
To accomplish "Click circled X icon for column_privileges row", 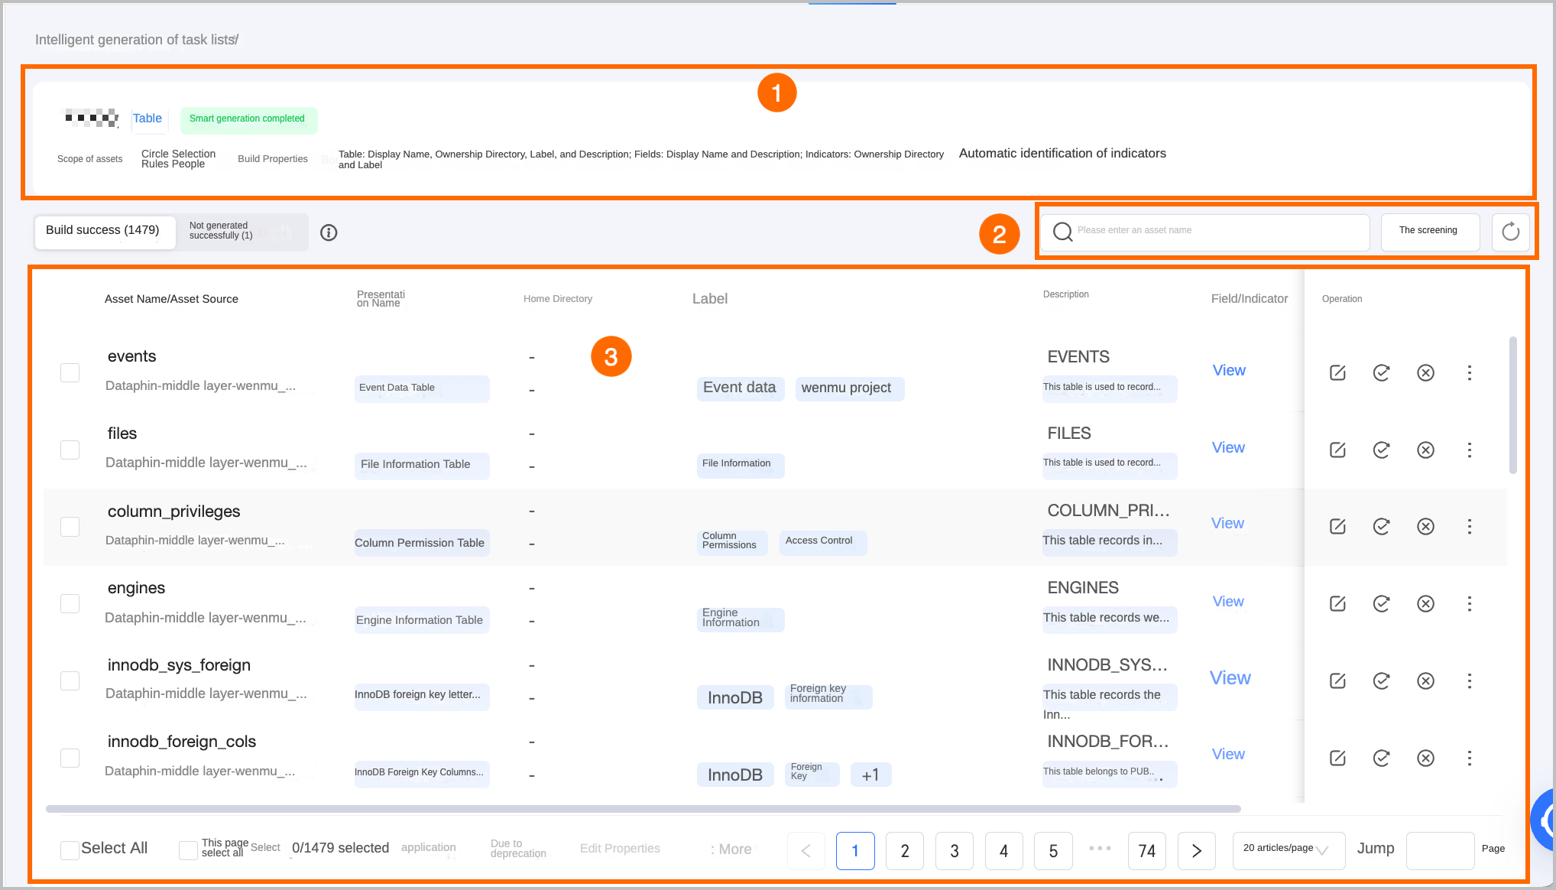I will tap(1425, 526).
